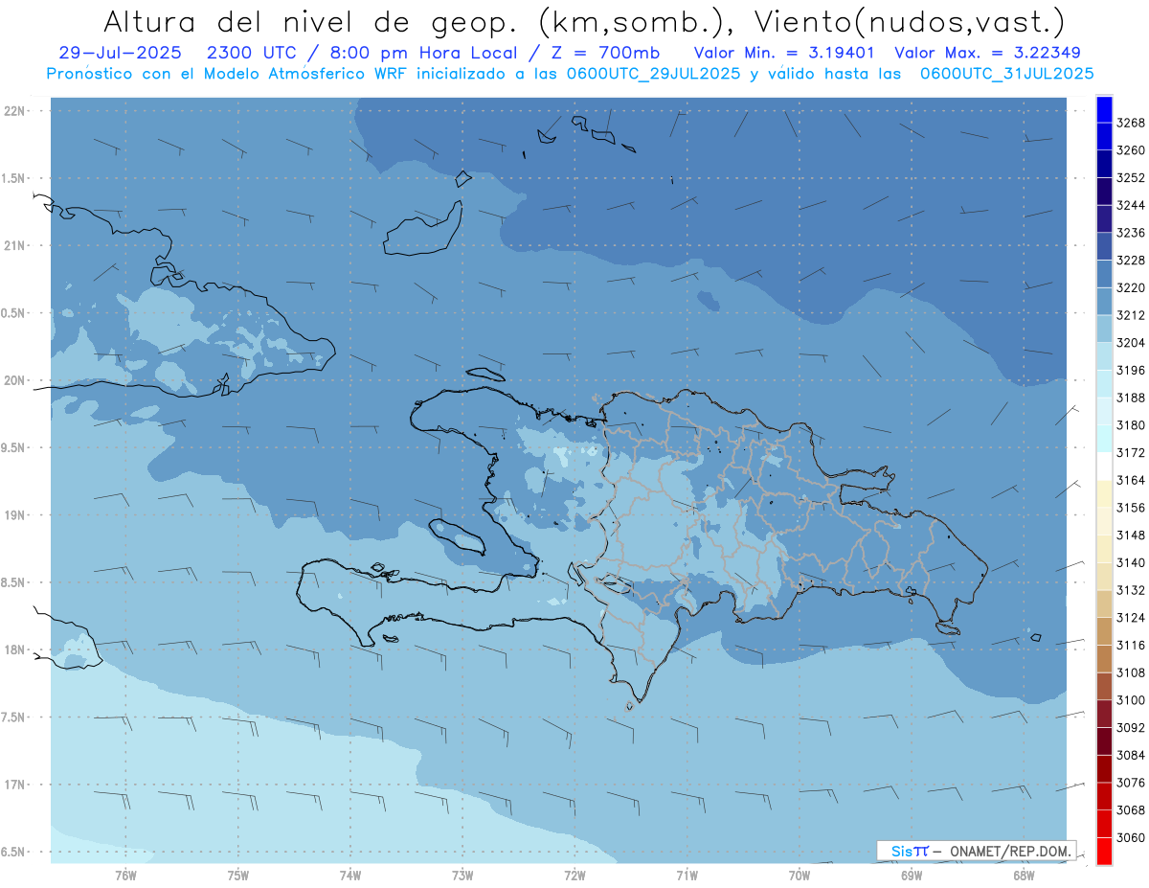Click the 3212 label on the color scale
1149x888 pixels.
[1131, 315]
